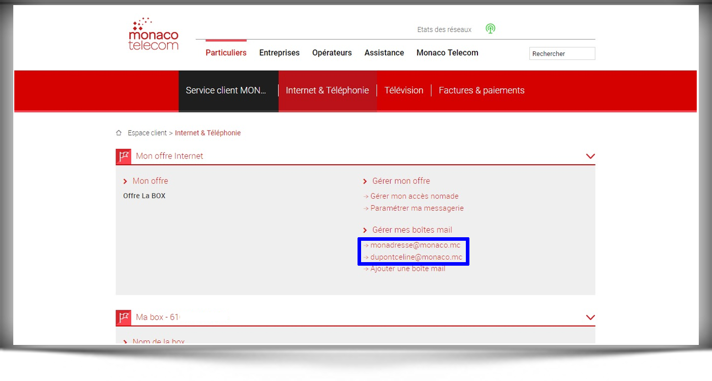Click the red arrow before Gérer mon offre

(365, 181)
